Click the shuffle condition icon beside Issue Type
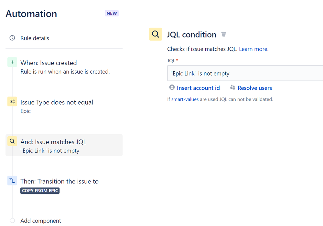 tap(12, 102)
